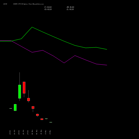Click the 'L: 0.55' low value
The height and width of the screenshot is (139, 139).
tap(70, 9)
